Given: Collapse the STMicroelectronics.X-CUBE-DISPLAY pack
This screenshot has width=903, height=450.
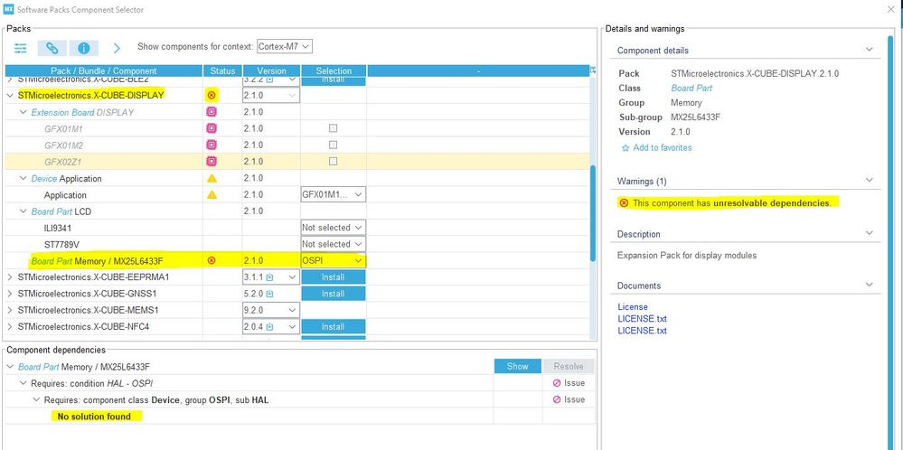Looking at the screenshot, I should tap(10, 96).
